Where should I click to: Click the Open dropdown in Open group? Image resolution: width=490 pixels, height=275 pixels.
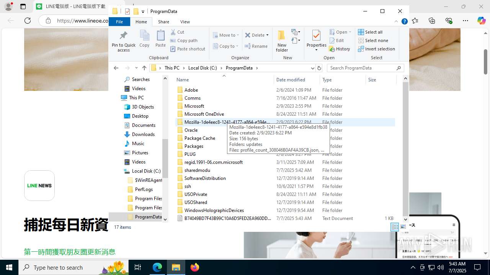pyautogui.click(x=340, y=32)
